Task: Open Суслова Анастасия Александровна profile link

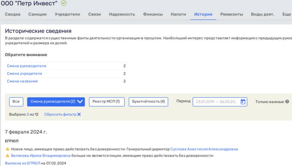Action: point(204,149)
